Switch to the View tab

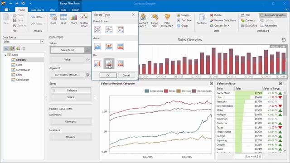pyautogui.click(x=53, y=10)
